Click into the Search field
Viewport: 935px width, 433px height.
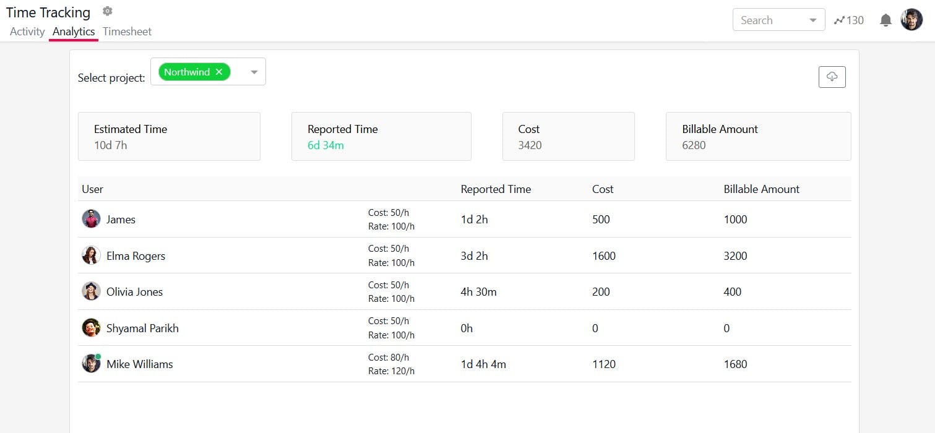click(767, 20)
